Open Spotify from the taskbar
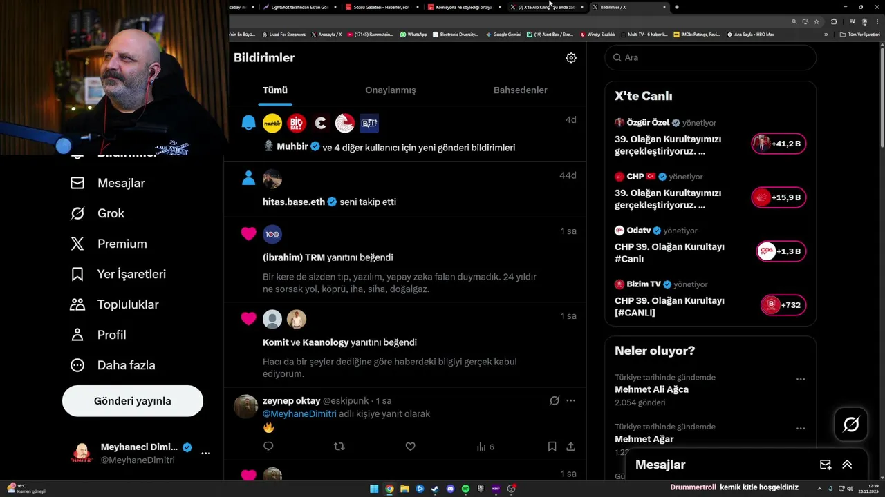885x497 pixels. click(x=465, y=489)
